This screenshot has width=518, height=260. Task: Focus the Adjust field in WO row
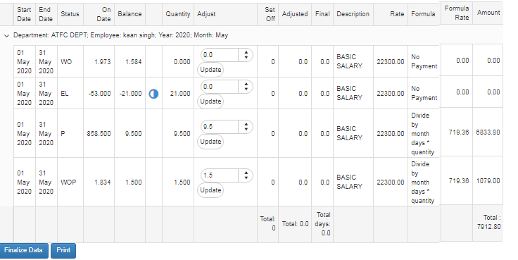click(220, 55)
